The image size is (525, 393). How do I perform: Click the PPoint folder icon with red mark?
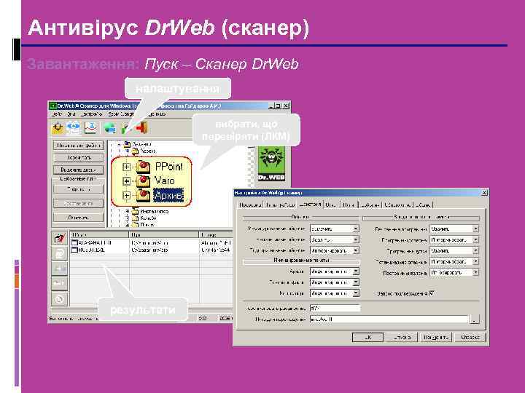coord(143,167)
